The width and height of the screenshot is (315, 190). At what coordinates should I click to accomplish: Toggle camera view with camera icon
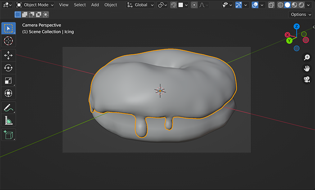(306, 80)
